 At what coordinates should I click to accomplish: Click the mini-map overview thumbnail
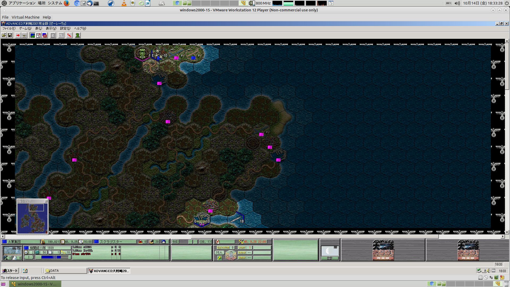click(32, 218)
